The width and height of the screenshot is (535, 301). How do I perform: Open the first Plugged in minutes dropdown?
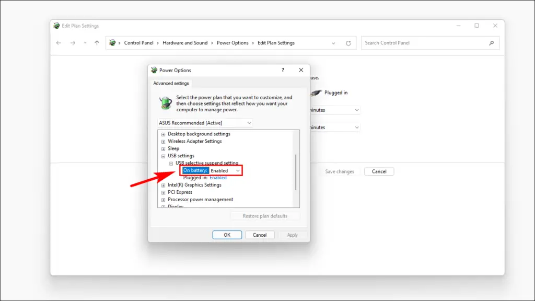[334, 110]
